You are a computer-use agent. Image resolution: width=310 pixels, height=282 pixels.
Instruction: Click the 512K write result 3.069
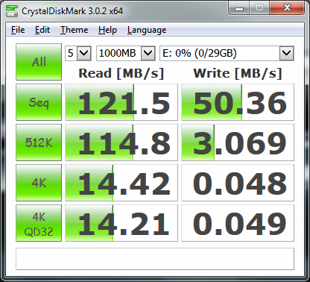click(238, 142)
